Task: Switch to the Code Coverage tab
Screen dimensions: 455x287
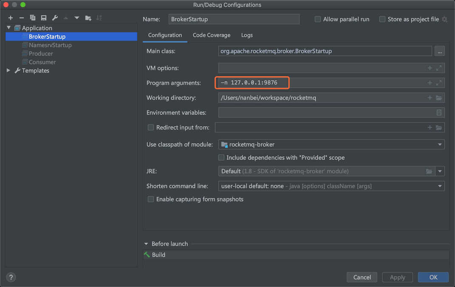Action: point(212,35)
